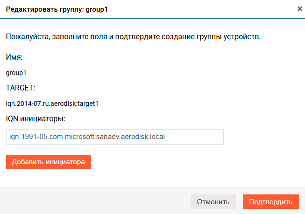The image size is (305, 214).
Task: Click the Добавить инициатора button
Action: point(49,162)
